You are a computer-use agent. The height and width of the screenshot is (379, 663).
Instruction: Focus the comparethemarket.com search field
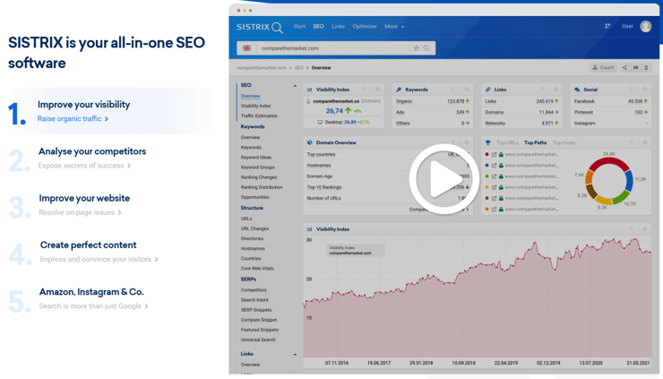334,48
